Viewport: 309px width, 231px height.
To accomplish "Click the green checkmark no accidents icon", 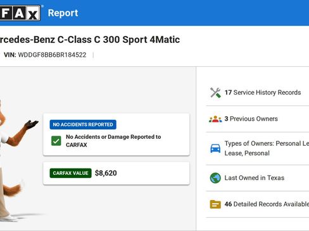I will [56, 141].
